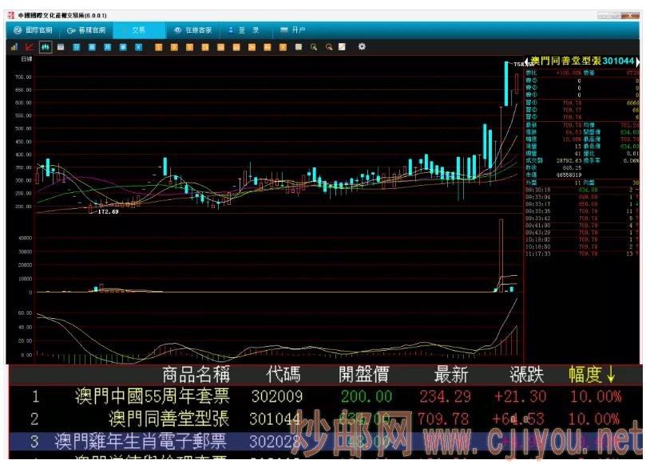This screenshot has width=646, height=464.
Task: Click the 最新 column header
Action: pyautogui.click(x=451, y=375)
